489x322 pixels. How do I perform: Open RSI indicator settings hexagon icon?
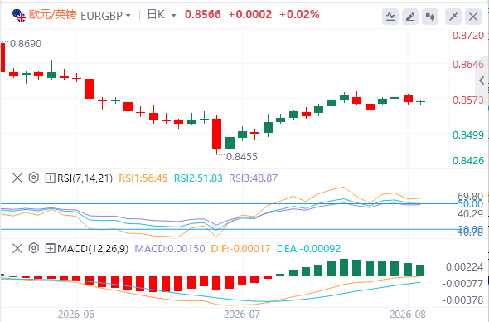[x=34, y=178]
